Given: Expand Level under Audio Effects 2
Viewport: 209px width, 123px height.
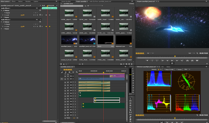Looking at the screenshot, I should pos(3,27).
